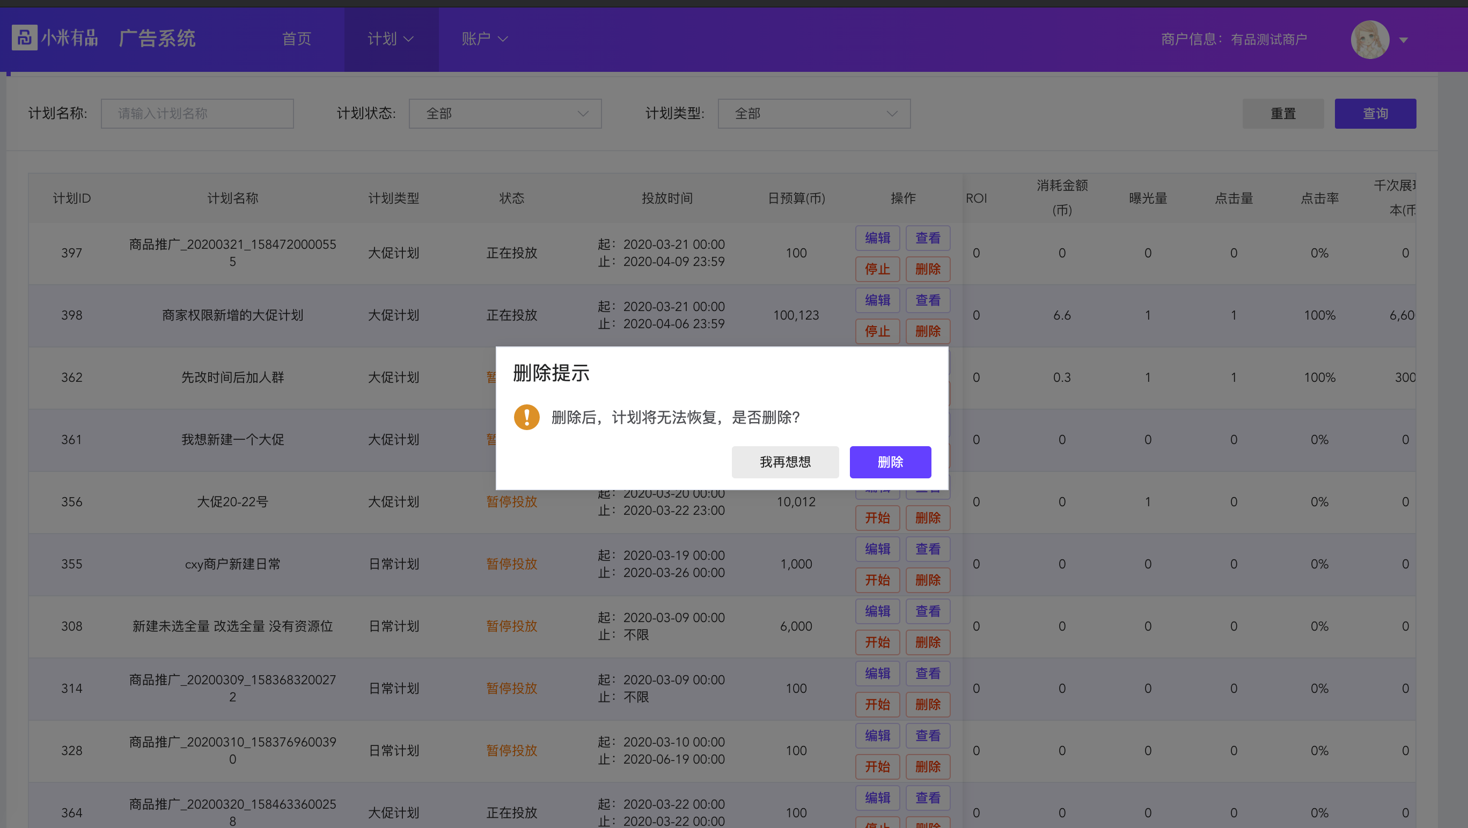Click the Xiaomi Youpin logo icon
1468x828 pixels.
[x=25, y=38]
